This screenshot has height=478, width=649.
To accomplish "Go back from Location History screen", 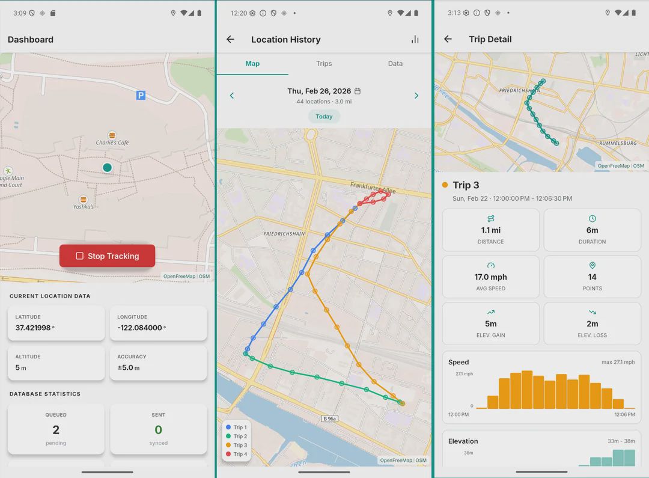I will [230, 40].
